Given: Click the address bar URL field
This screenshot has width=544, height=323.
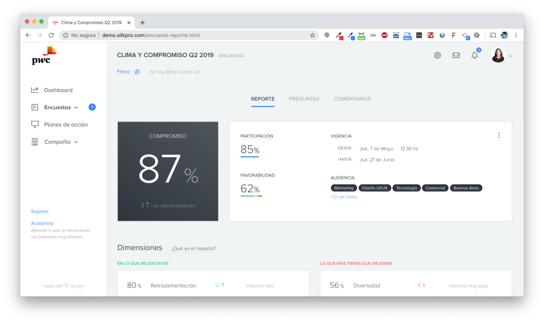Looking at the screenshot, I should coord(189,35).
